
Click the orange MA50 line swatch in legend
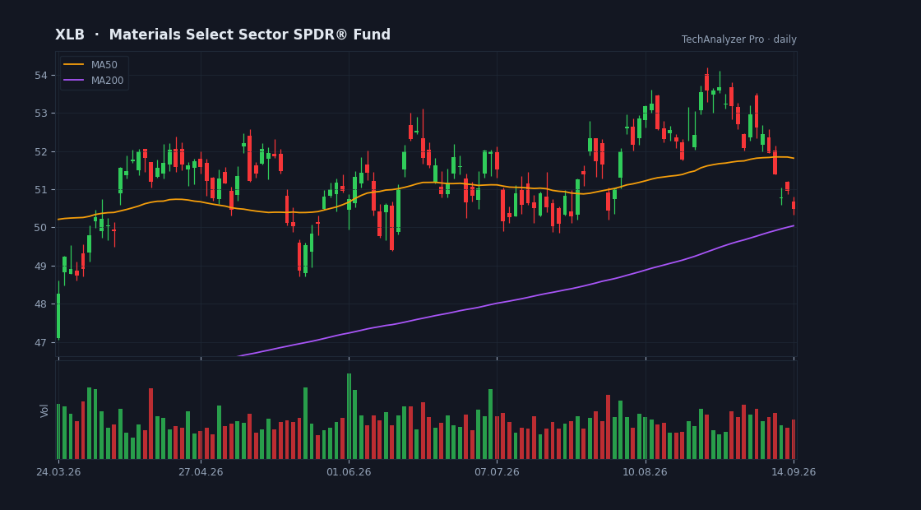pos(73,65)
